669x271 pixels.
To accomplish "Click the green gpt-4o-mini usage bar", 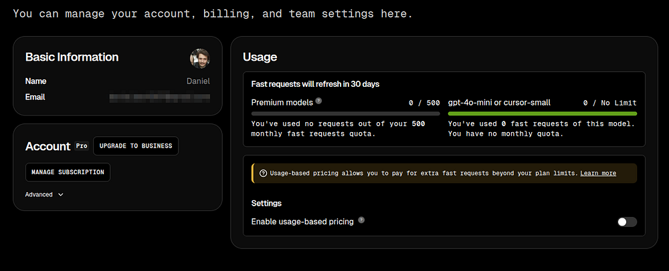I will pyautogui.click(x=542, y=113).
